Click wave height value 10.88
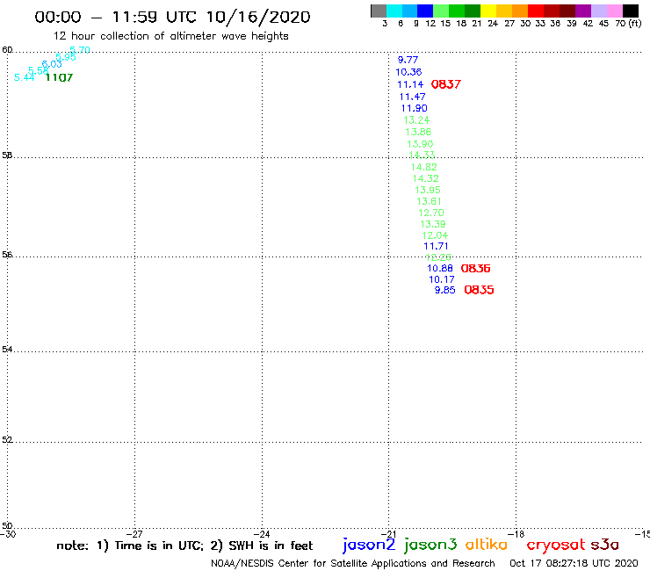 [440, 268]
